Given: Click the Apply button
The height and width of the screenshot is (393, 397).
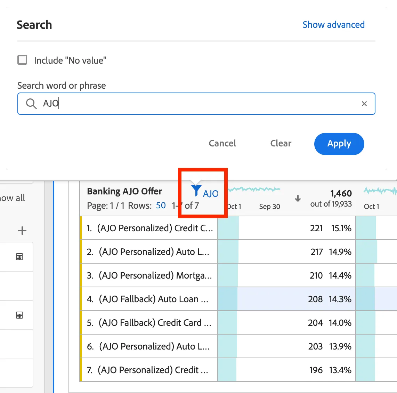Looking at the screenshot, I should click(x=339, y=144).
